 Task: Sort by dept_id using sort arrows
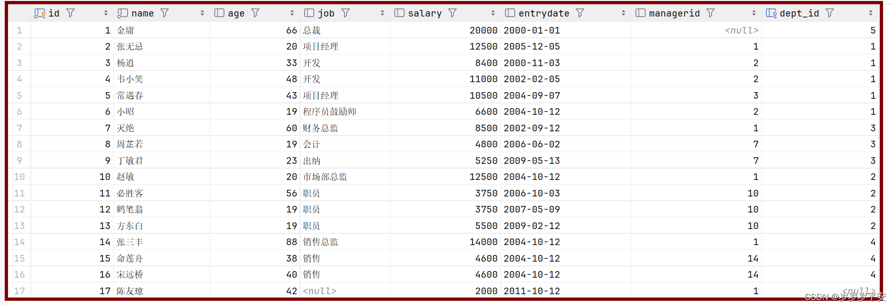pyautogui.click(x=870, y=13)
